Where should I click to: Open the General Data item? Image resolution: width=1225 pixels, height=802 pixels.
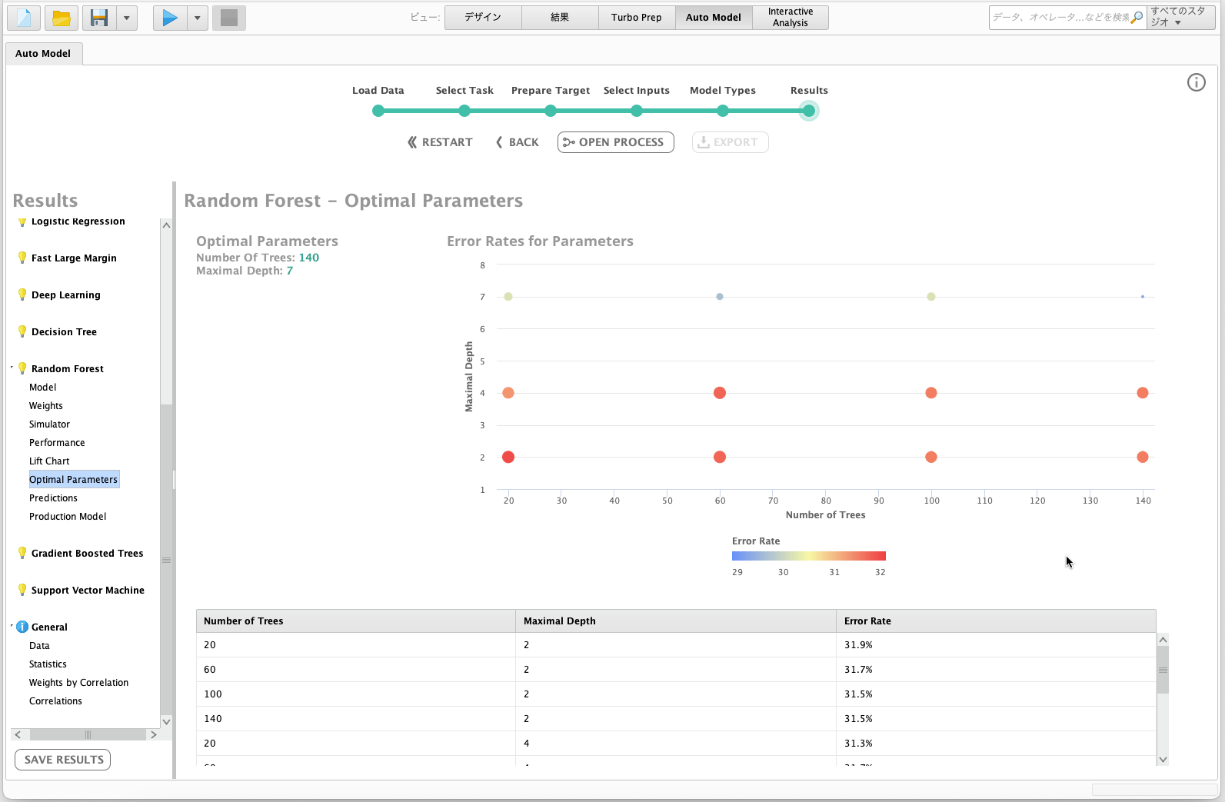click(39, 646)
